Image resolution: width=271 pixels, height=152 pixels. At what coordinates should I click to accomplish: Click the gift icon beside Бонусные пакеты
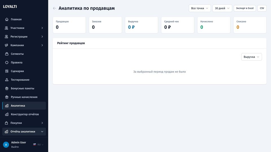[7, 88]
